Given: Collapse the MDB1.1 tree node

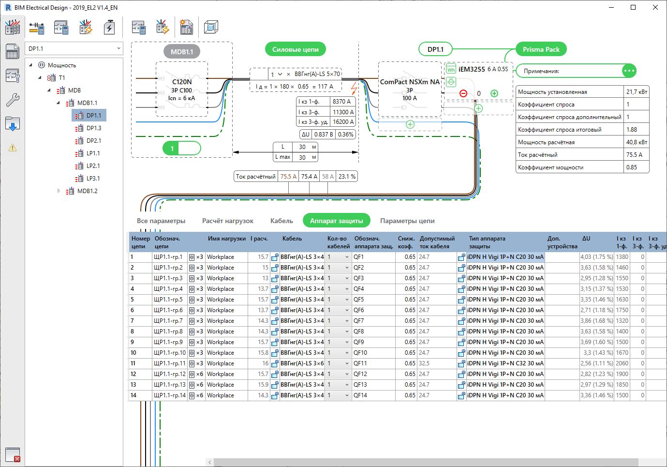Looking at the screenshot, I should click(x=59, y=103).
